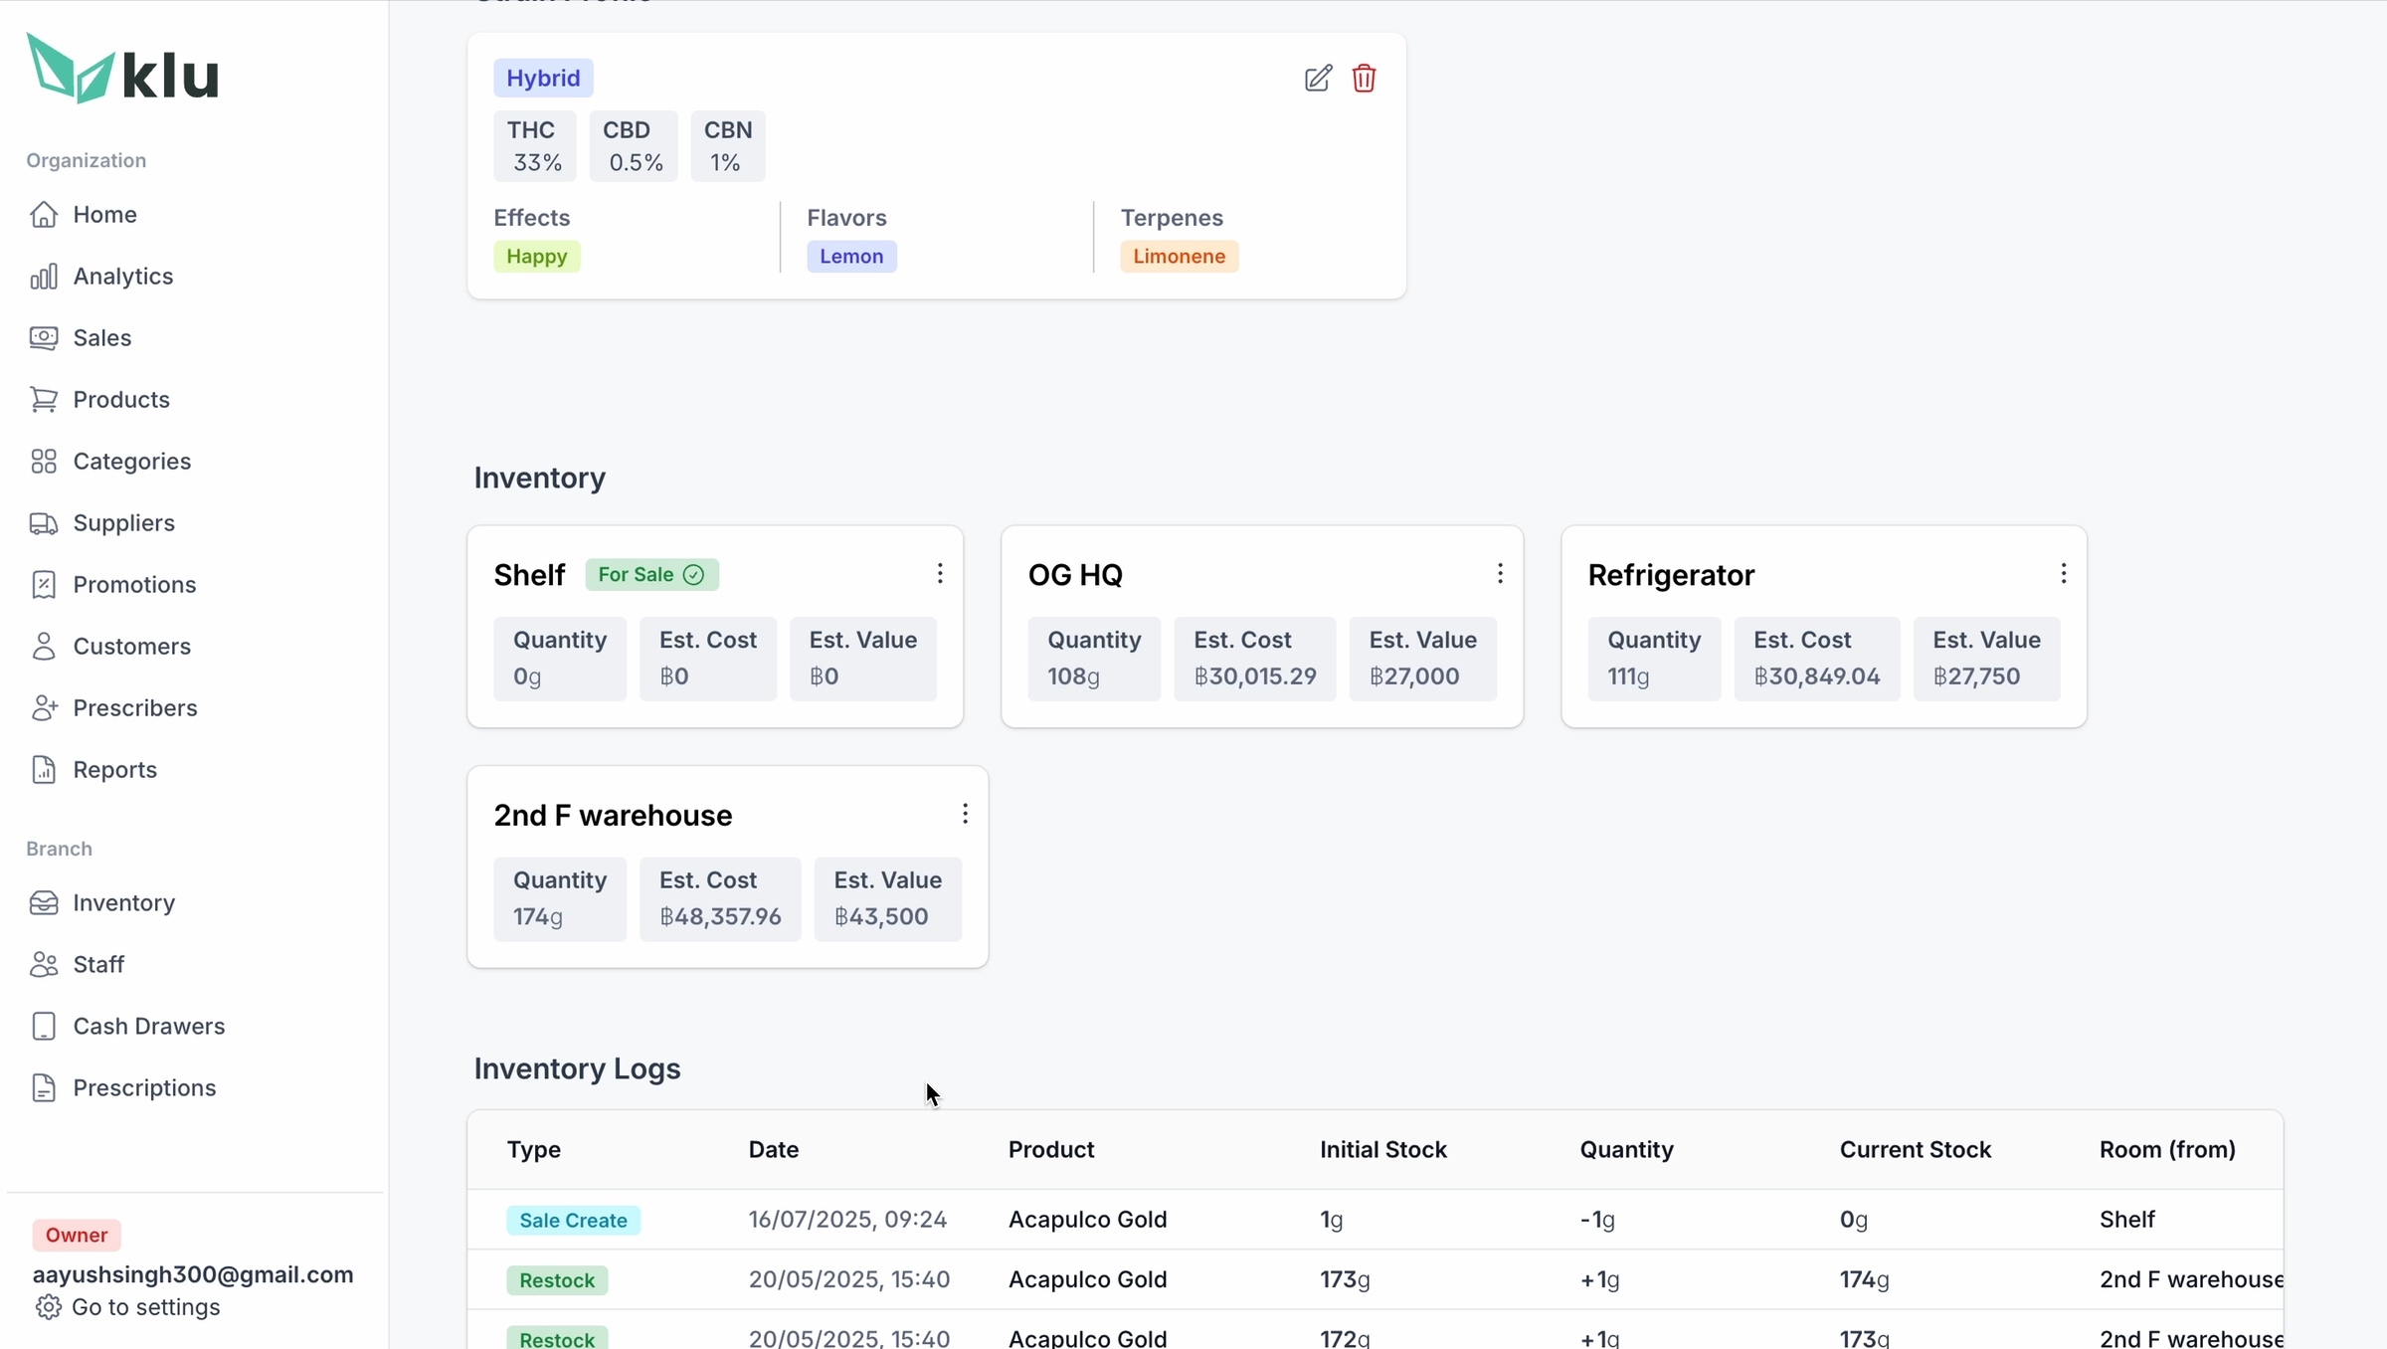This screenshot has height=1349, width=2387.
Task: Click the Staff people icon
Action: pyautogui.click(x=44, y=965)
